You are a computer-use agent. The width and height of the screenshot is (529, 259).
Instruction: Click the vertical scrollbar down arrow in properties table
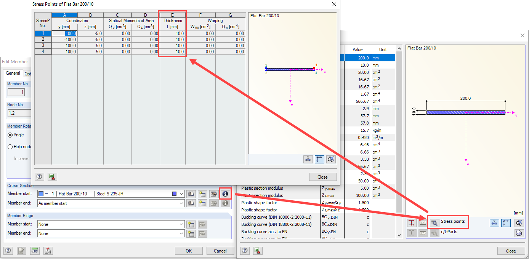click(399, 235)
